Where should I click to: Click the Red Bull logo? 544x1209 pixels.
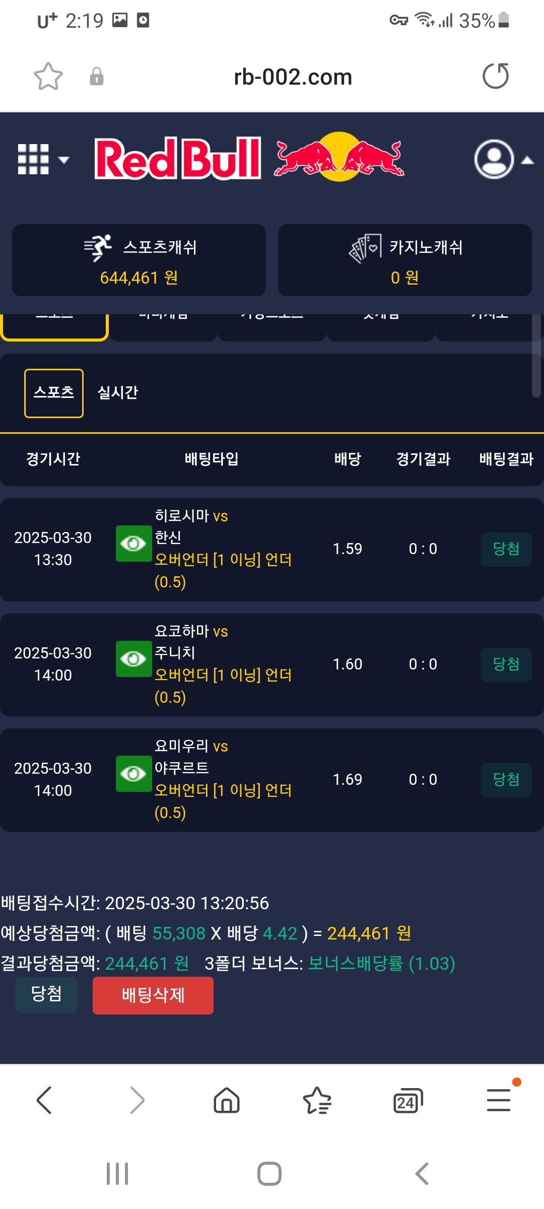pyautogui.click(x=249, y=158)
